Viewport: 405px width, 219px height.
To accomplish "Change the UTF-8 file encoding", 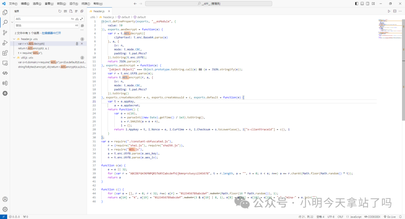I will tap(331, 217).
